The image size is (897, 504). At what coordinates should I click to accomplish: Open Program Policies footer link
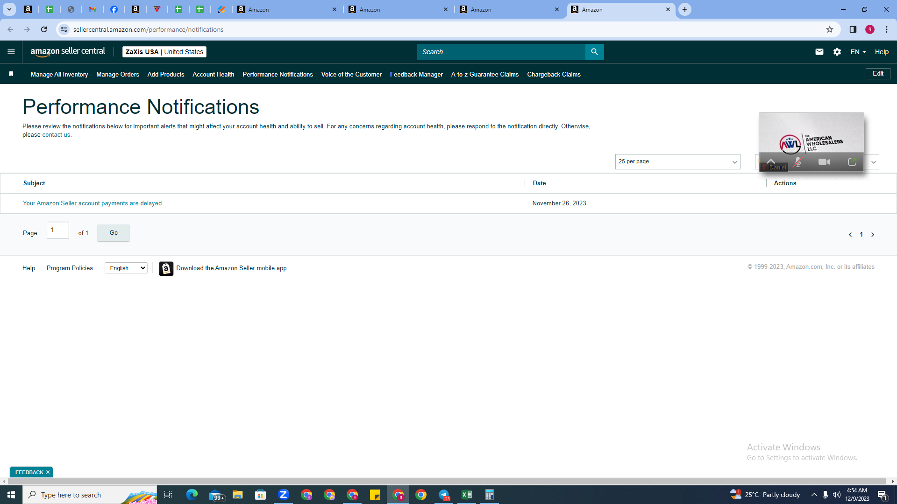[70, 268]
